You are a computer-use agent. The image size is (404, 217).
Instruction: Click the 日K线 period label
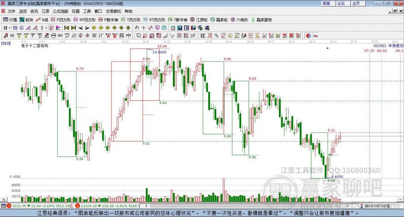coord(6,43)
